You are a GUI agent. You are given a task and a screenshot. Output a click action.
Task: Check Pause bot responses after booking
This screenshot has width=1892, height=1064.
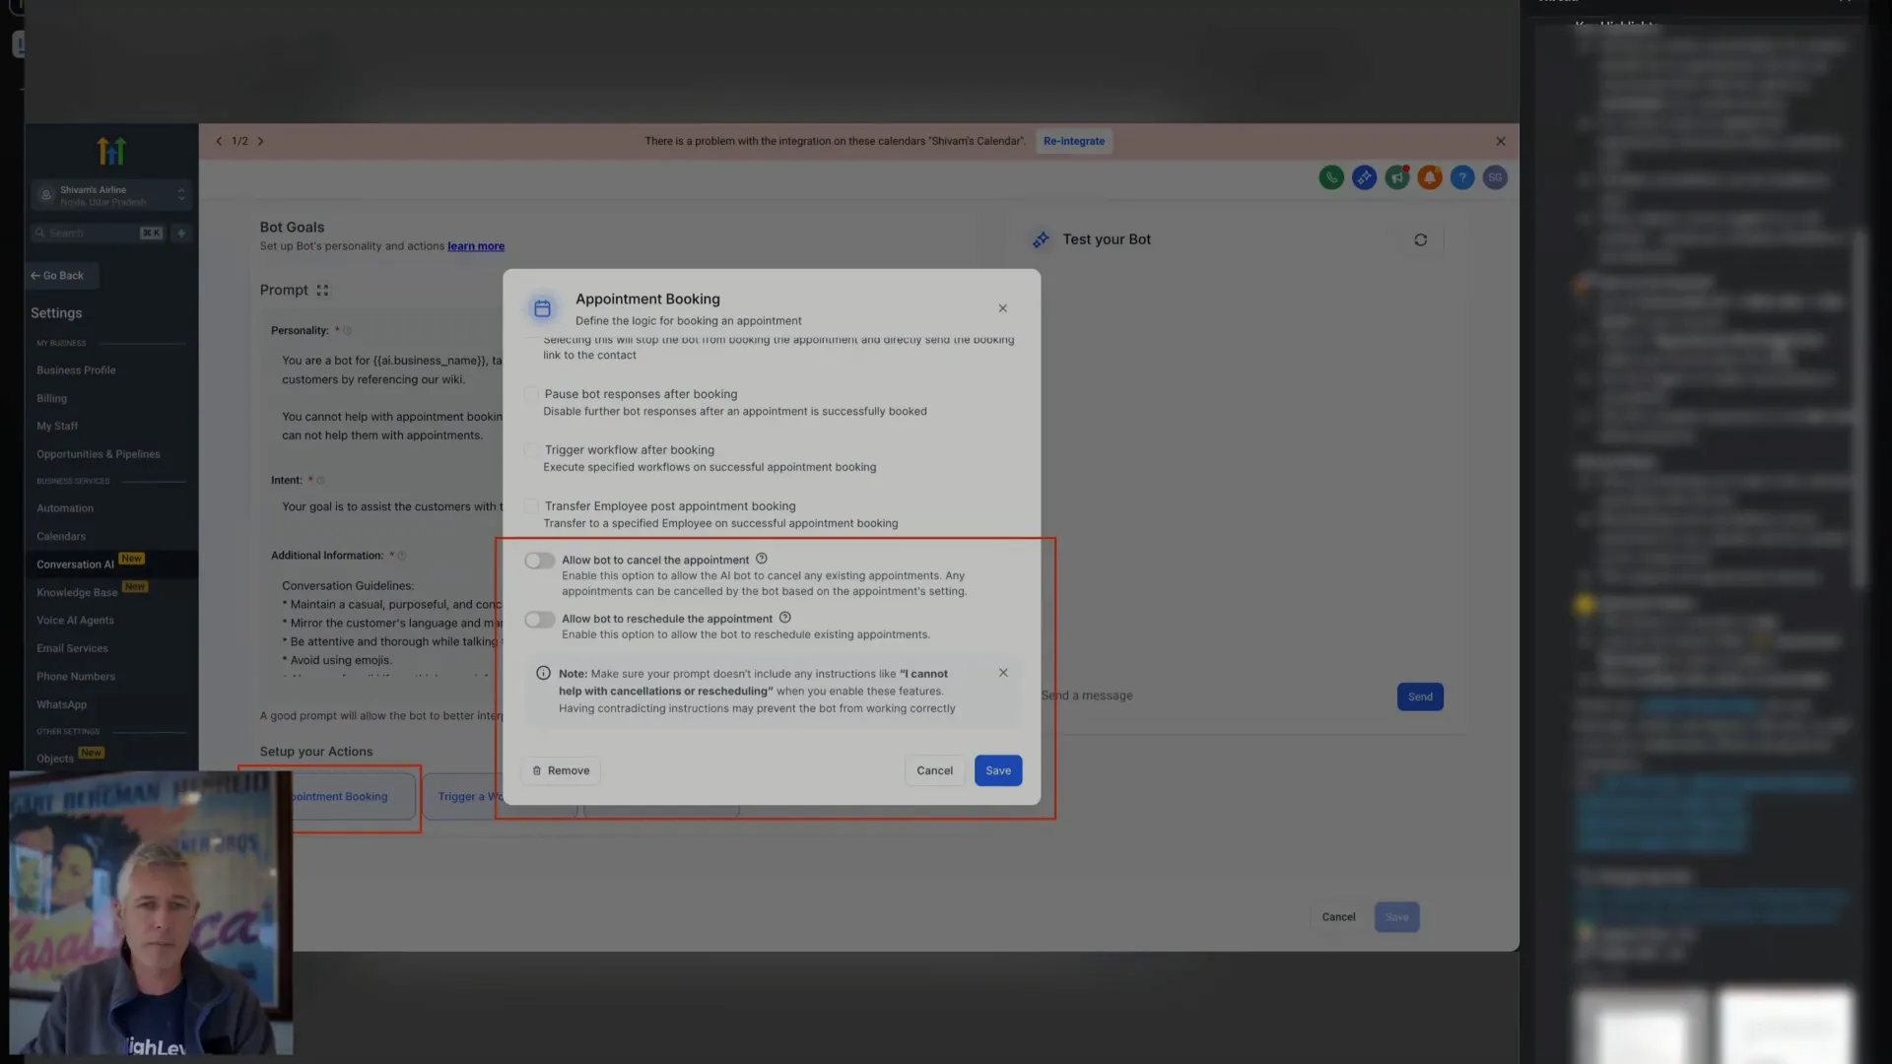click(x=531, y=394)
